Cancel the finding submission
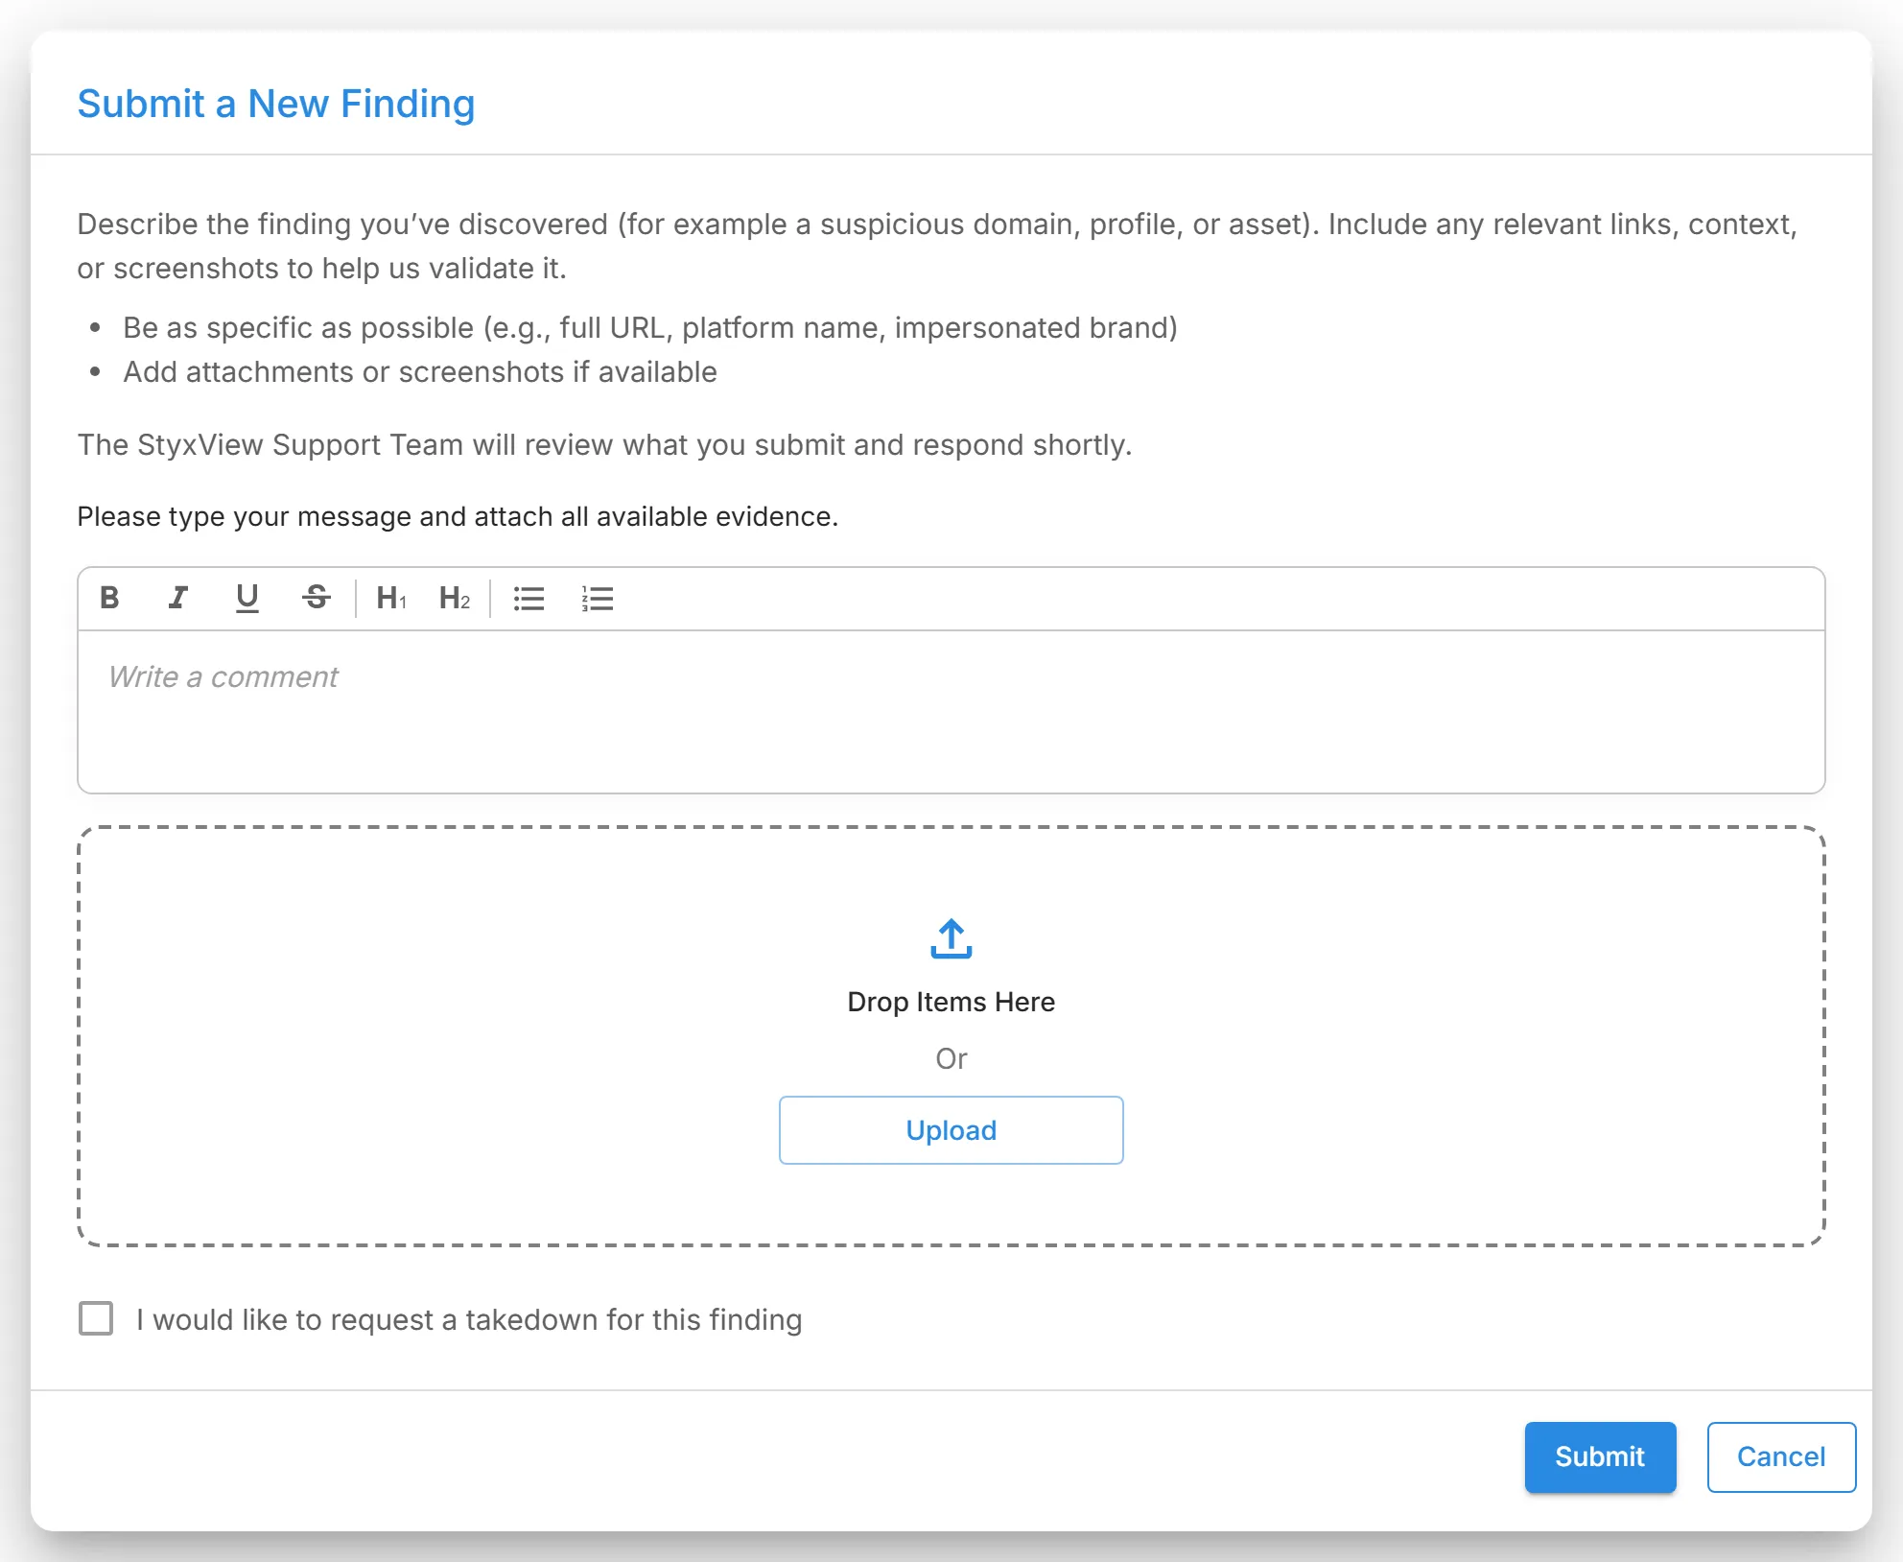Viewport: 1903px width, 1562px height. click(x=1781, y=1456)
